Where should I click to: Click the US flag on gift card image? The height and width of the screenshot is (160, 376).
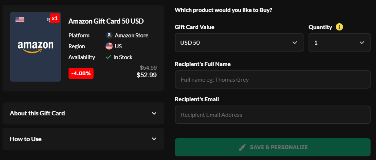pos(20,19)
